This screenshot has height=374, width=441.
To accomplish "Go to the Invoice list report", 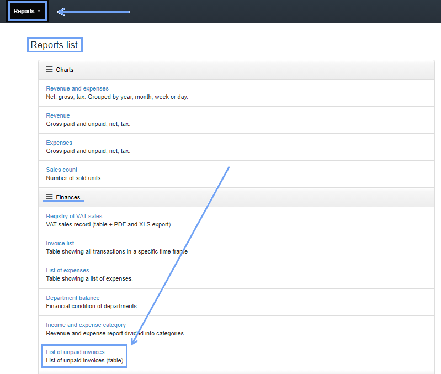I will click(60, 243).
